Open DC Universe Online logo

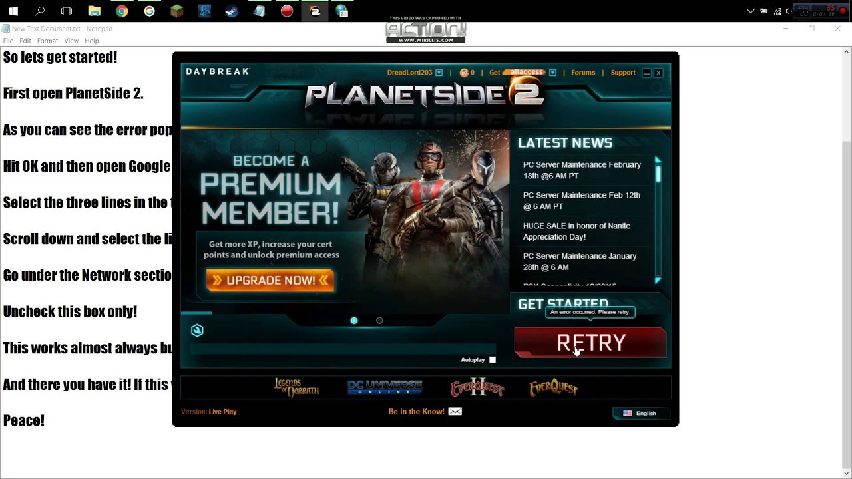[385, 387]
